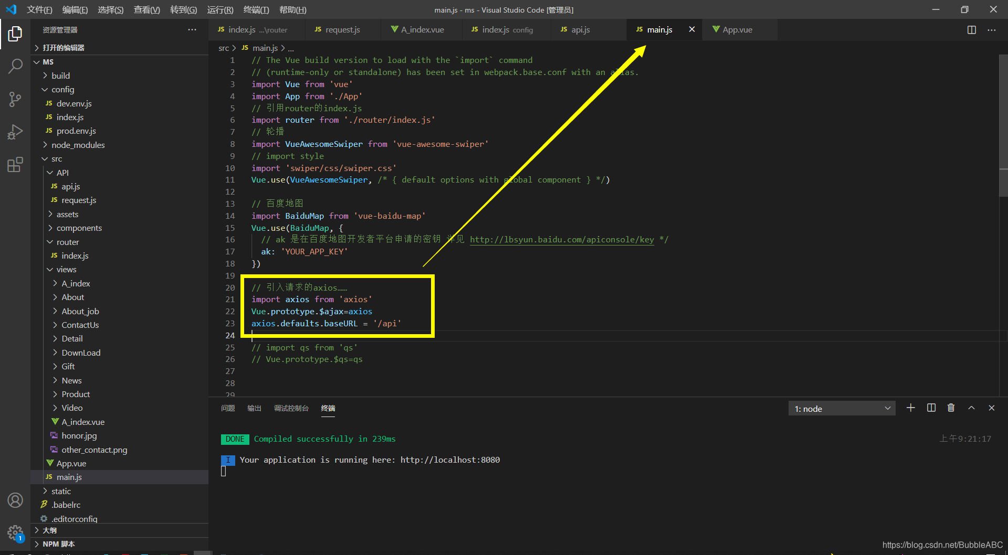
Task: Open the Explorer view in activity bar
Action: [15, 34]
